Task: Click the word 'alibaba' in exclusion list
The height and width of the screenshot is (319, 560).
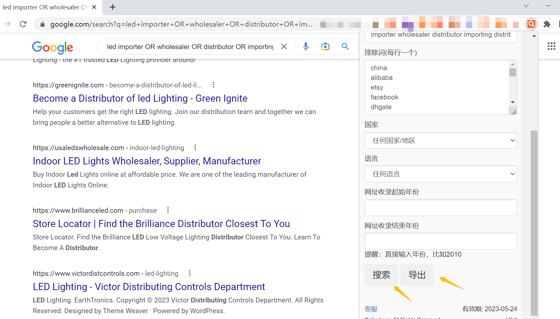Action: [x=381, y=78]
